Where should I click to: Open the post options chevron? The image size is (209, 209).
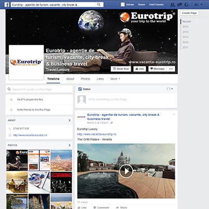point(174,115)
